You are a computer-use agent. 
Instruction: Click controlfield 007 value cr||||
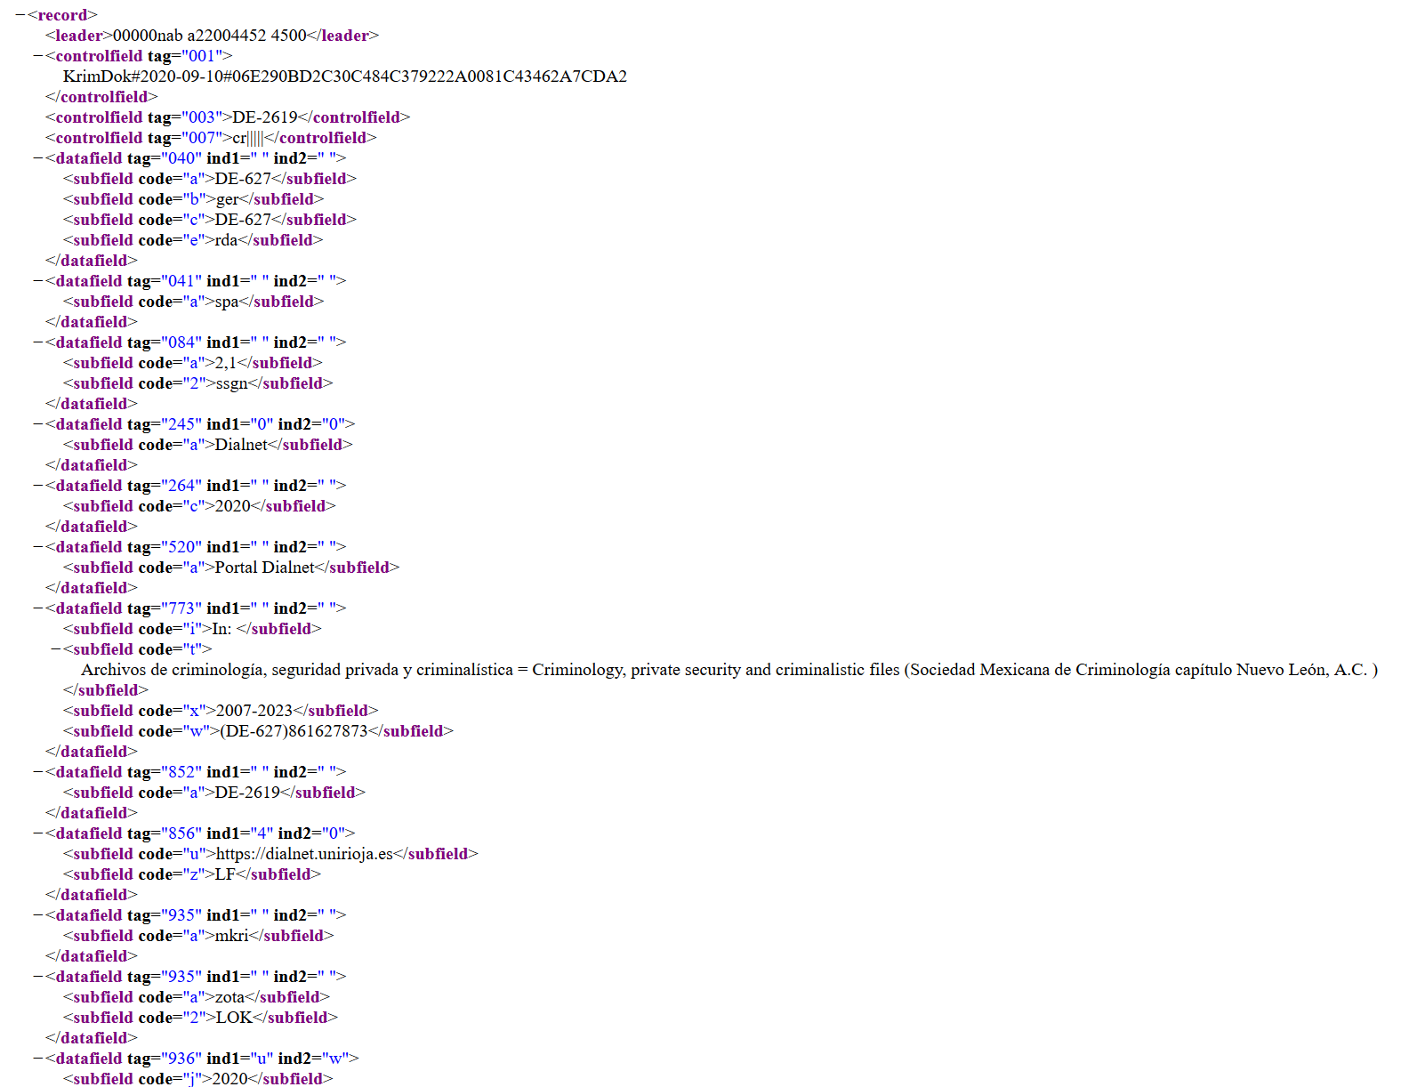[x=248, y=138]
